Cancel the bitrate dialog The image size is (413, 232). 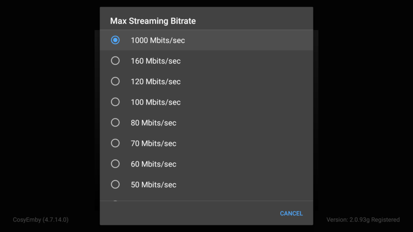pos(291,213)
